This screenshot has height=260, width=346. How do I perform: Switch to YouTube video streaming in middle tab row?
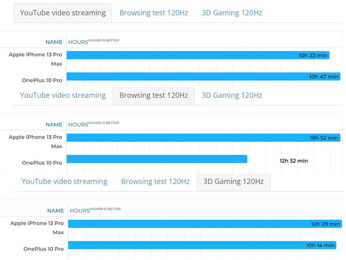(63, 95)
